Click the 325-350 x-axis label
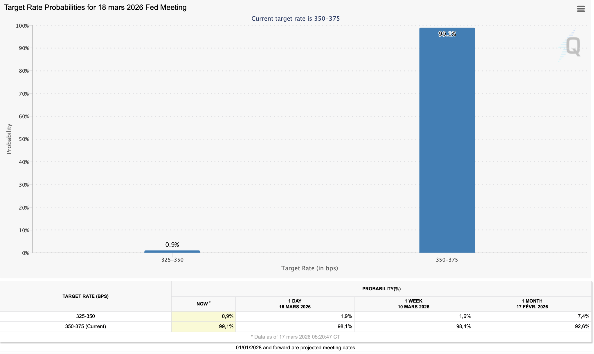 pyautogui.click(x=172, y=260)
